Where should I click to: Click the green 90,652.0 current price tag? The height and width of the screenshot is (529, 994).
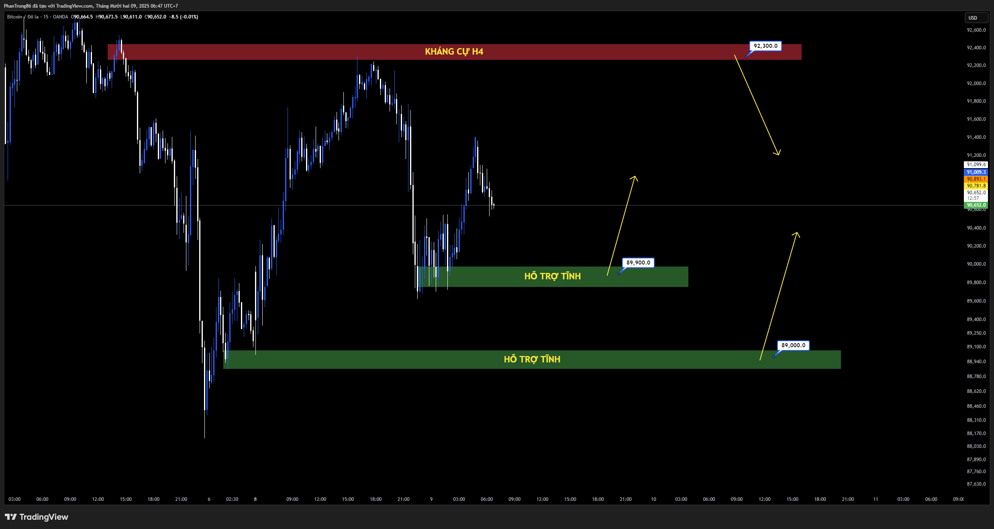(976, 205)
